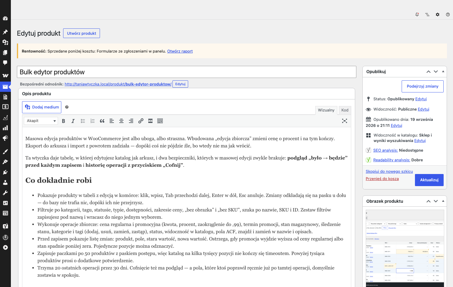Viewport: 453px width, 287px height.
Task: Collapse the Obrazek produktu panel
Action: (443, 201)
